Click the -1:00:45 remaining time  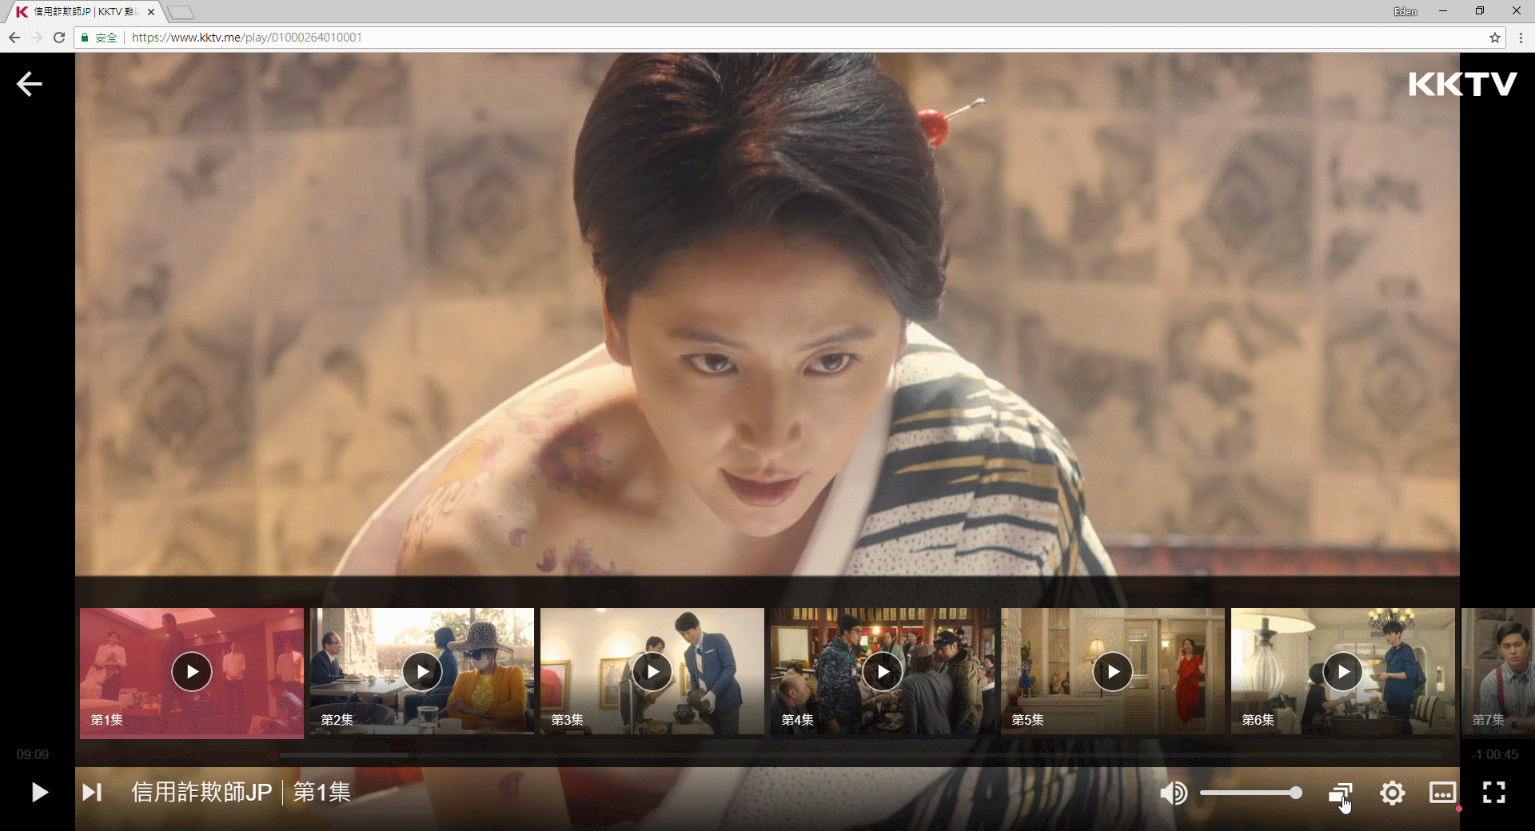coord(1494,754)
